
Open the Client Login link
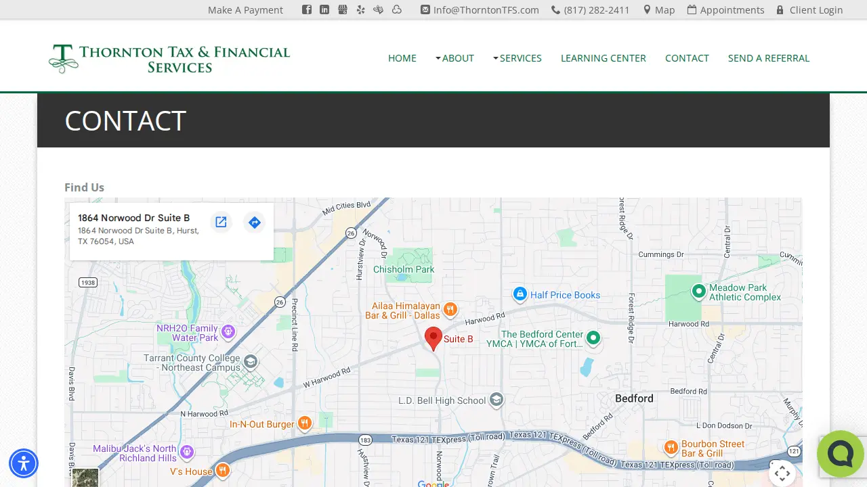pos(816,10)
